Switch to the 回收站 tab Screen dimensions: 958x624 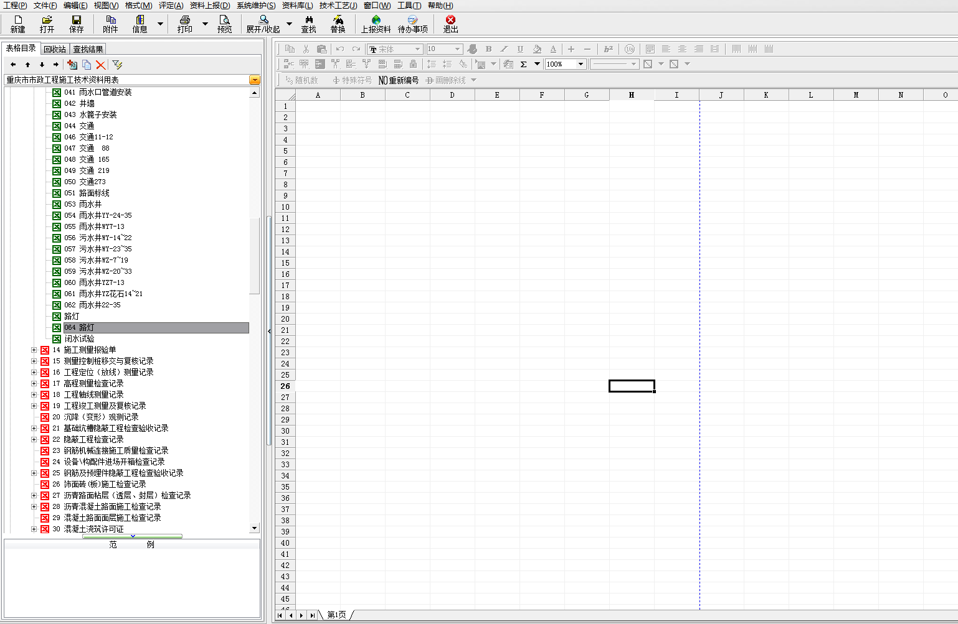click(x=55, y=49)
